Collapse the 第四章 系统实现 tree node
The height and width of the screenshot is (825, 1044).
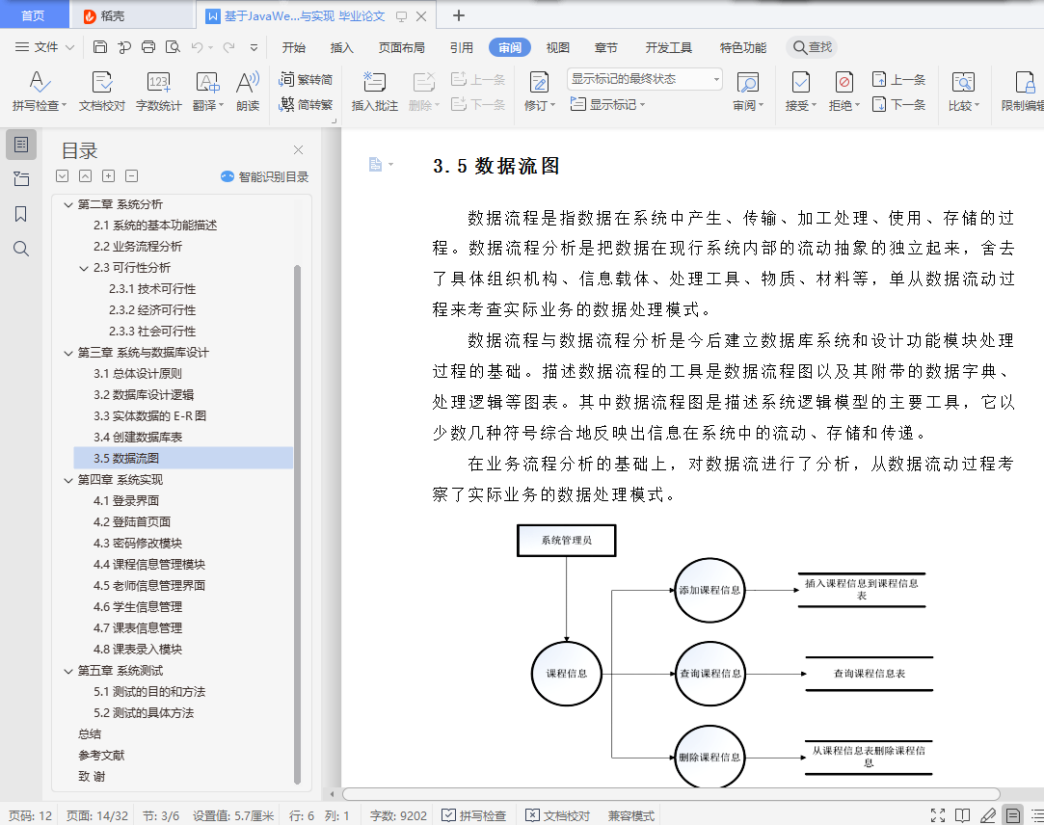(67, 480)
